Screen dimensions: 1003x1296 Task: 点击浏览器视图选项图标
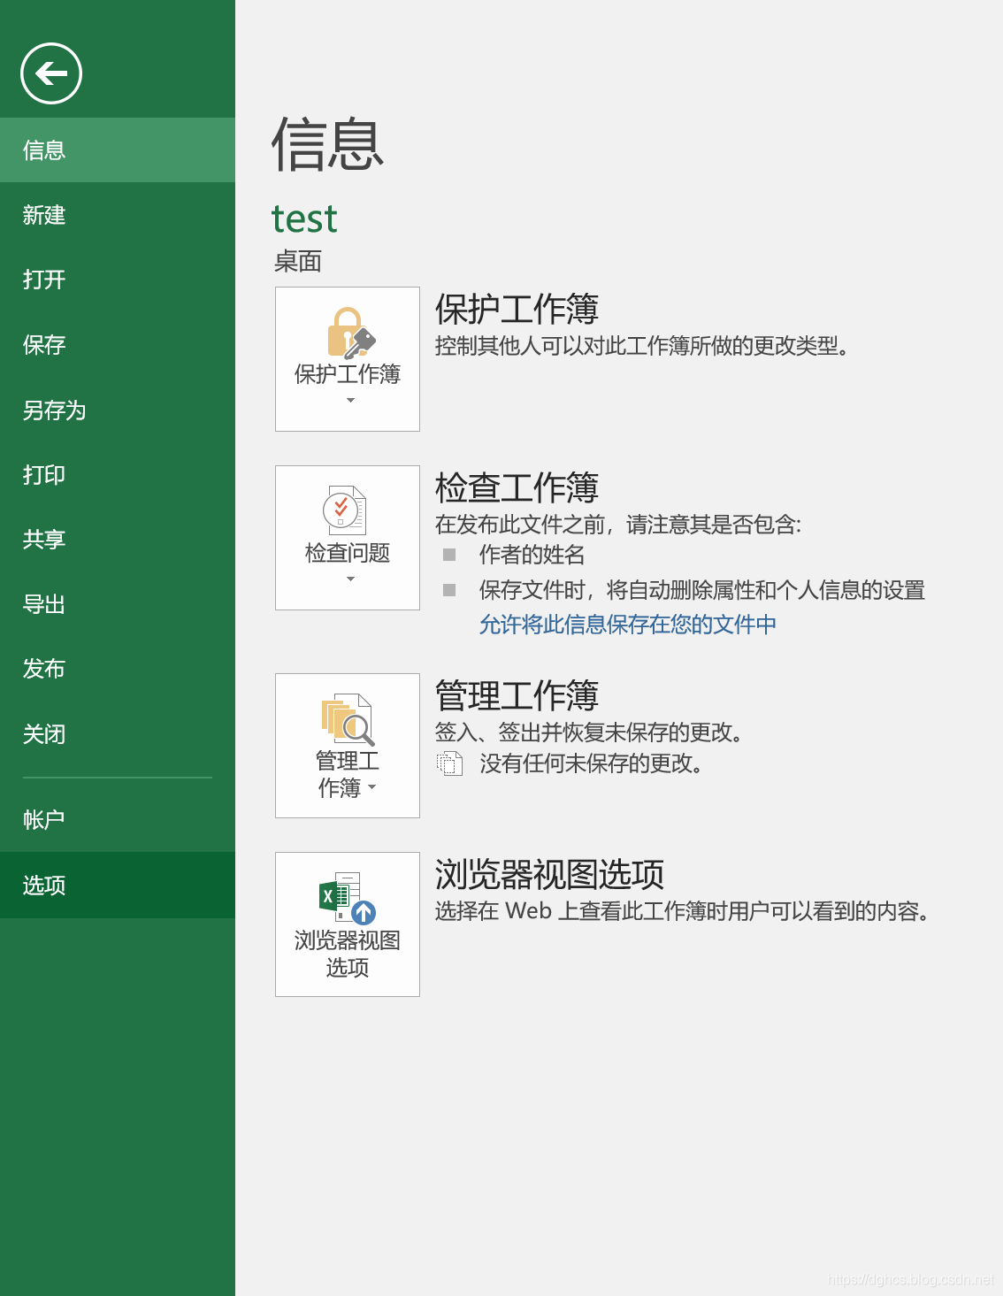pos(347,896)
